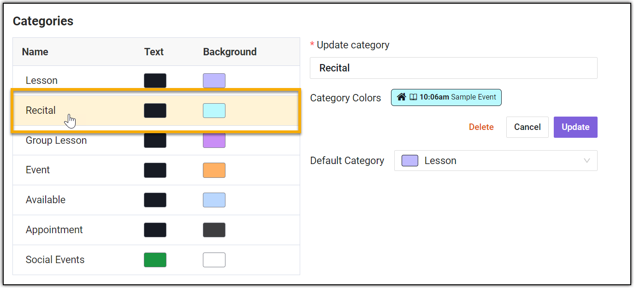Click the Sample Event color preview chip
634x288 pixels.
click(446, 97)
